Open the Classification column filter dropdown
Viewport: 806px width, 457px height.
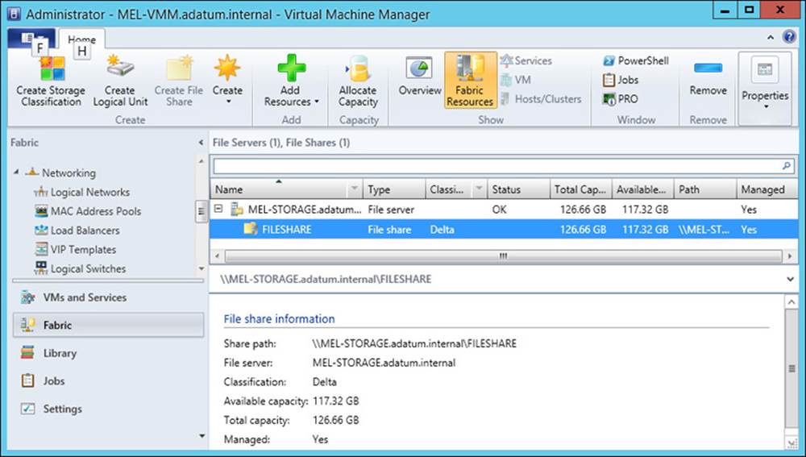point(479,189)
